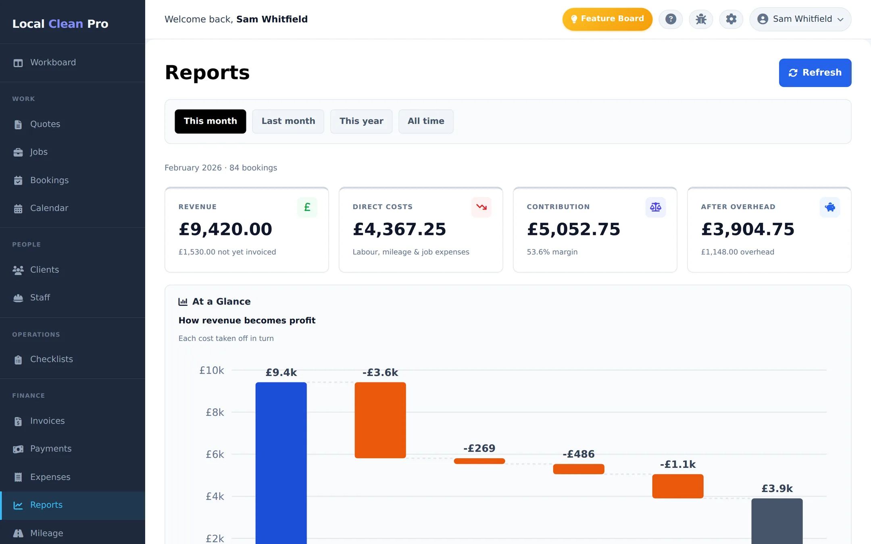Click 'How revenue becomes profit' heading
This screenshot has height=544, width=871.
(x=247, y=321)
